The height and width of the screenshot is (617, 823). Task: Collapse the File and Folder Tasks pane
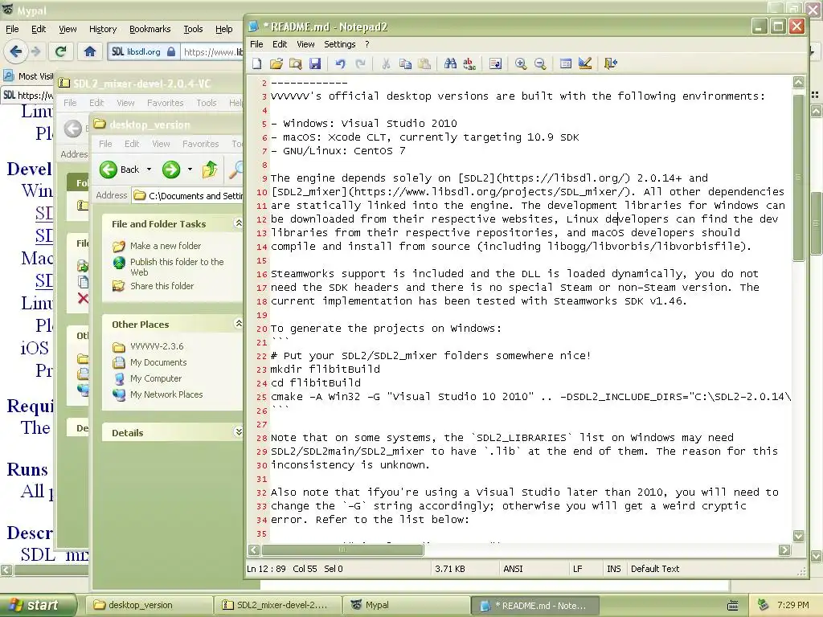pos(238,223)
